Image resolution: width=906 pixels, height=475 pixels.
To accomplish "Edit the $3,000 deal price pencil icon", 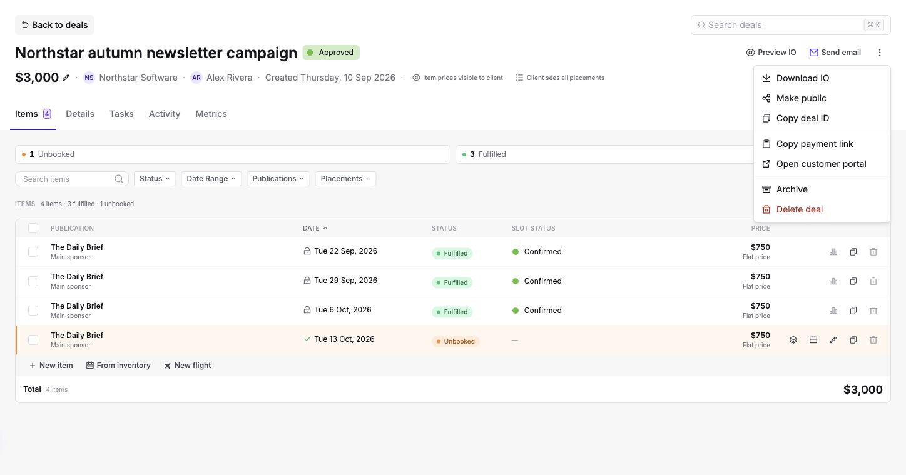I will tap(66, 78).
